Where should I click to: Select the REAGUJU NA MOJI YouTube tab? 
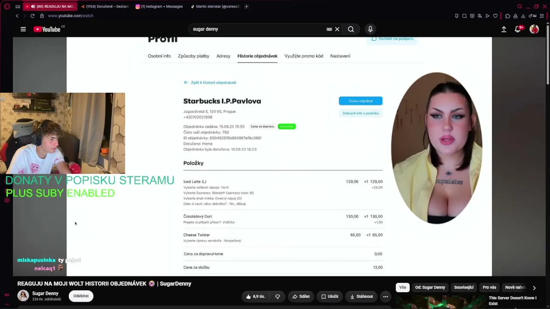point(49,6)
